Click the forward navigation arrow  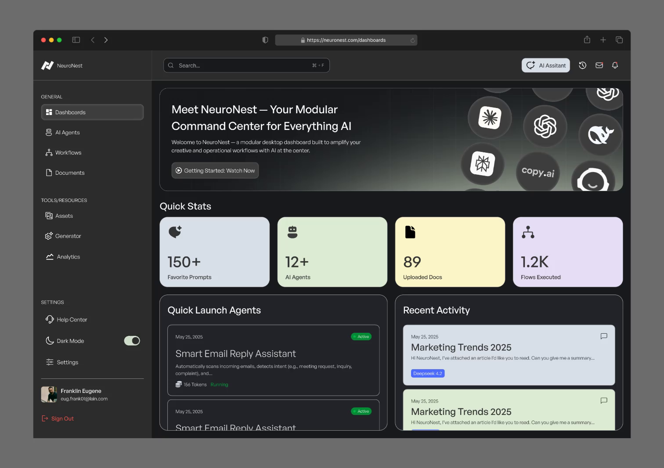coord(106,40)
